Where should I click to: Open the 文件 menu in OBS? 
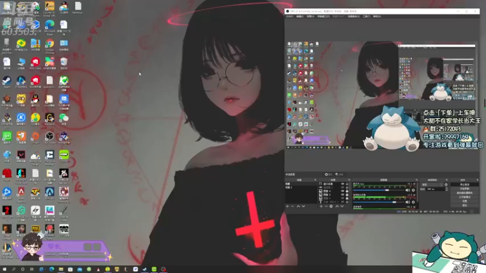tap(290, 16)
